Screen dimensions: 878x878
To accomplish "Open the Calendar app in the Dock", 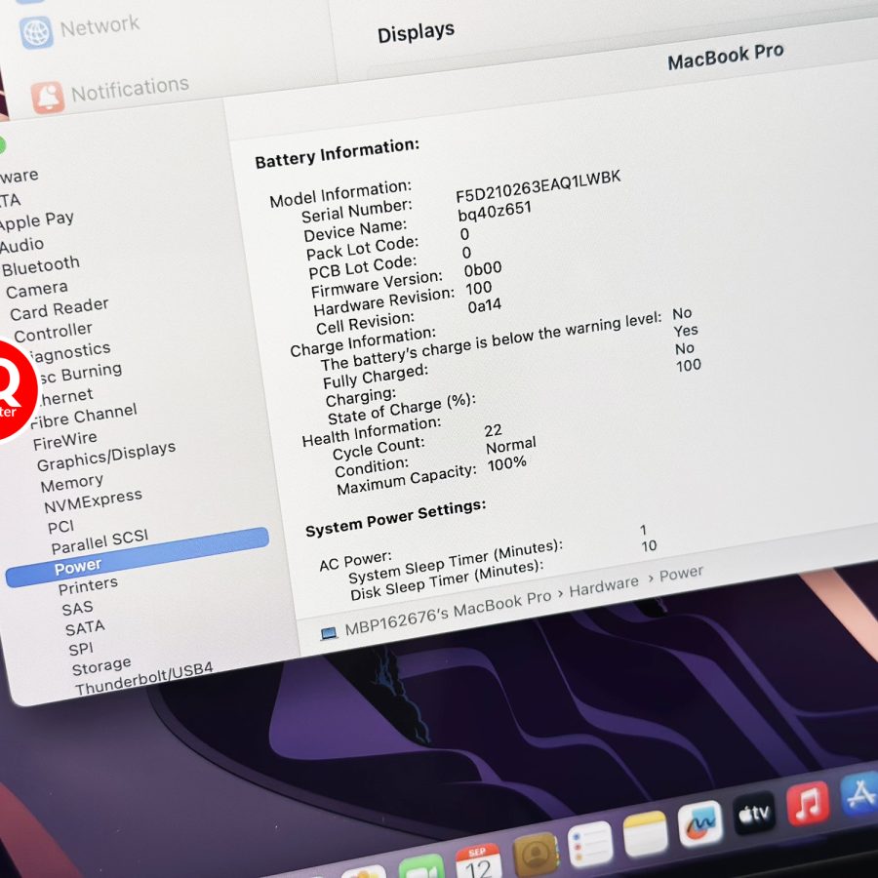I will tap(478, 863).
